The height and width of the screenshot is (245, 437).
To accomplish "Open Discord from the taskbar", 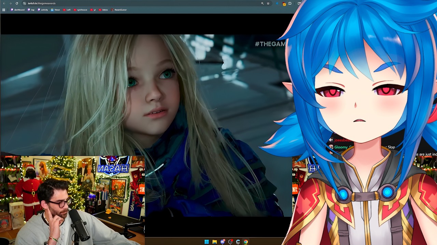I will [x=222, y=242].
